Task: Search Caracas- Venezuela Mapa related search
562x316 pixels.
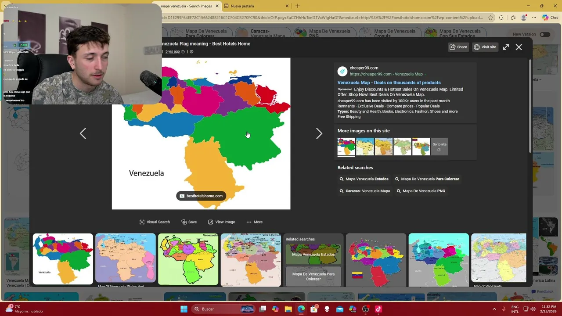Action: 365,191
